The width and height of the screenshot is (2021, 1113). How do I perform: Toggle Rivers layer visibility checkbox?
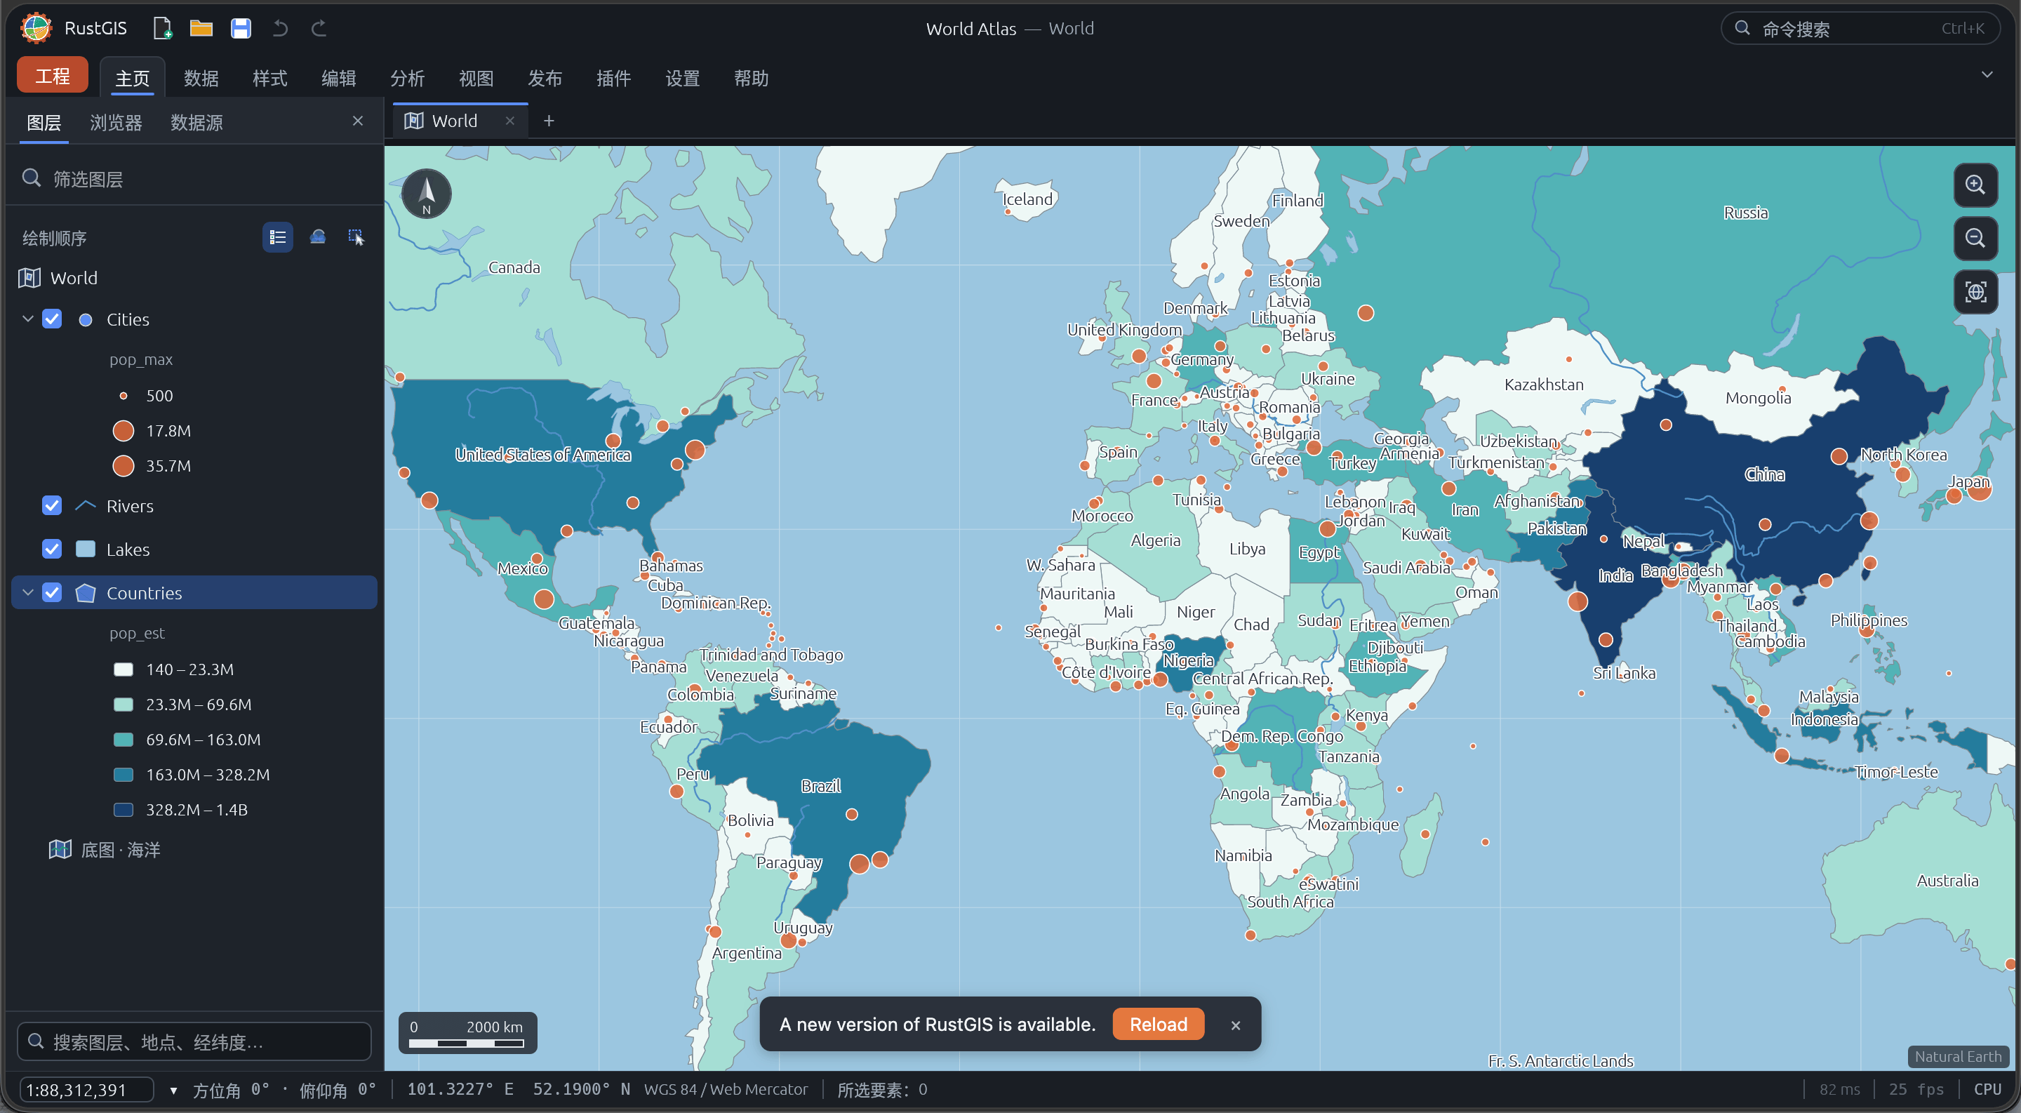pos(52,506)
